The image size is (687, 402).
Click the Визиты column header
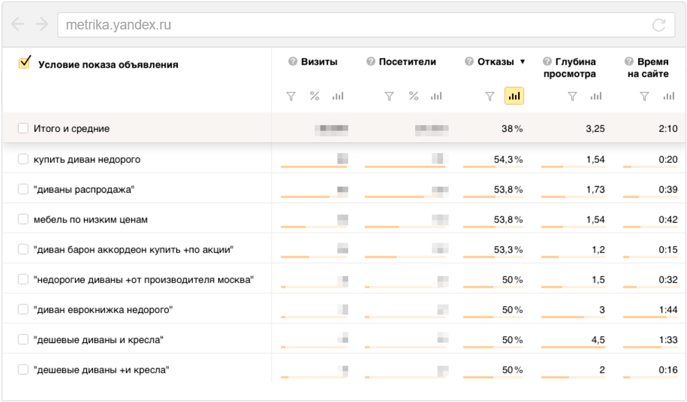(319, 62)
